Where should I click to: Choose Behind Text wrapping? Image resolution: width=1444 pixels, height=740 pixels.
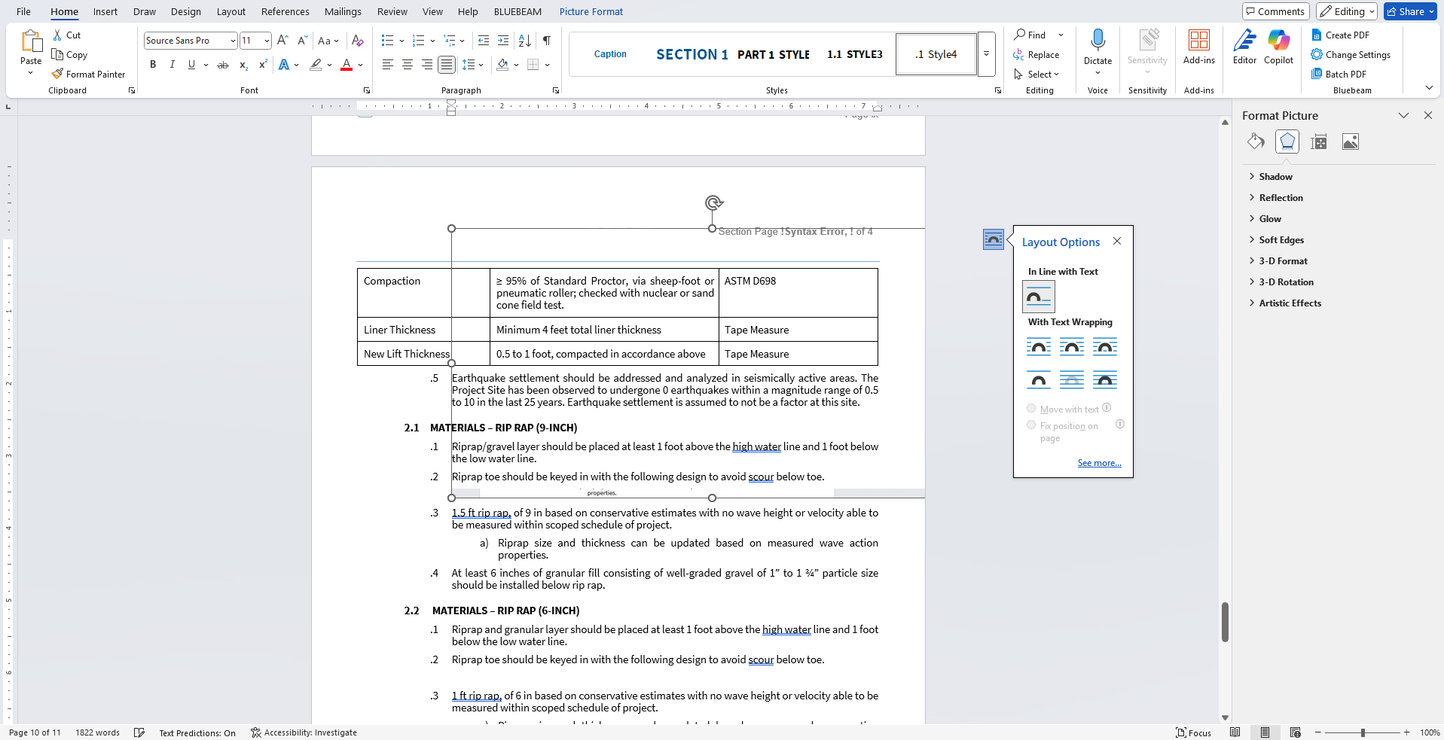click(1072, 380)
